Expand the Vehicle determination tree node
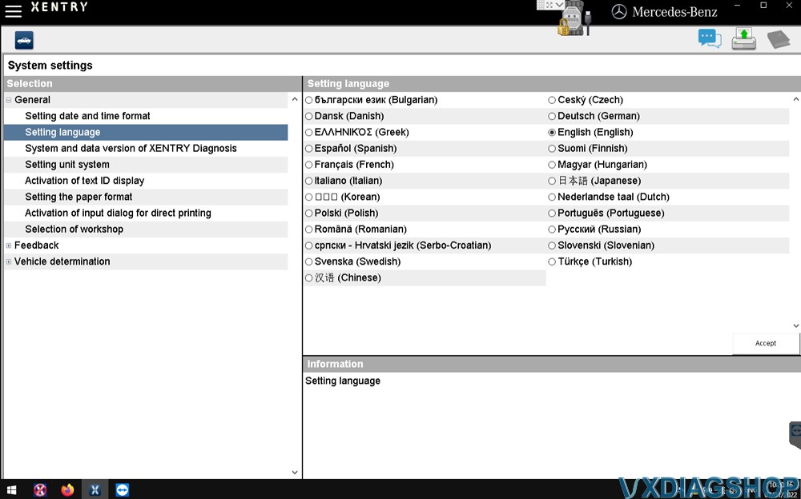Image resolution: width=801 pixels, height=499 pixels. (9, 261)
